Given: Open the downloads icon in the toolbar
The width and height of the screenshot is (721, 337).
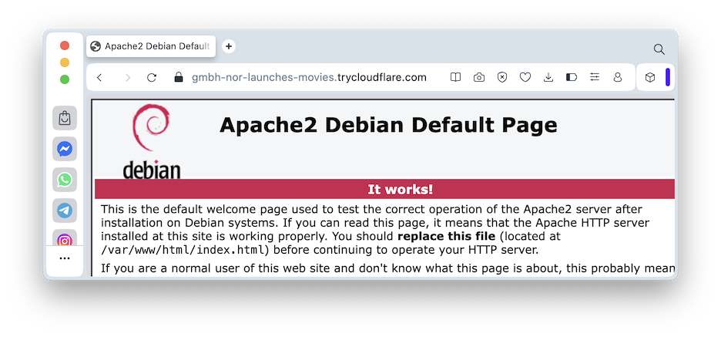Looking at the screenshot, I should click(x=548, y=77).
